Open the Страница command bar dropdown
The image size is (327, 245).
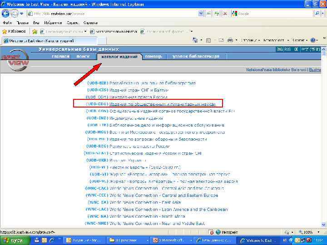point(250,40)
